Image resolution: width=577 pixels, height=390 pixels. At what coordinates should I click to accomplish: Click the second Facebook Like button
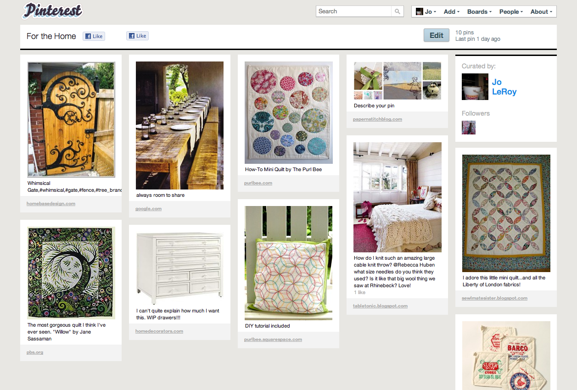coord(138,36)
